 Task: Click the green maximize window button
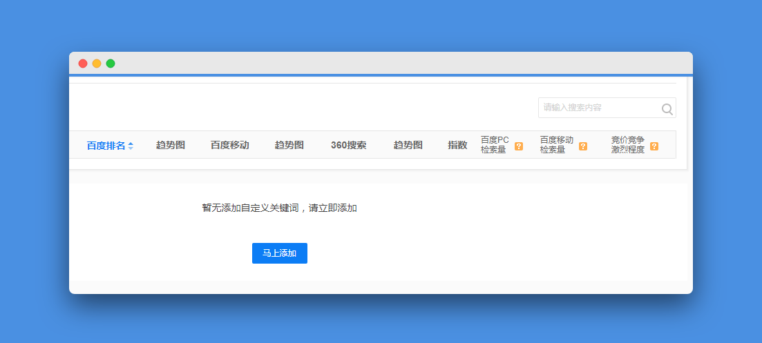point(111,63)
